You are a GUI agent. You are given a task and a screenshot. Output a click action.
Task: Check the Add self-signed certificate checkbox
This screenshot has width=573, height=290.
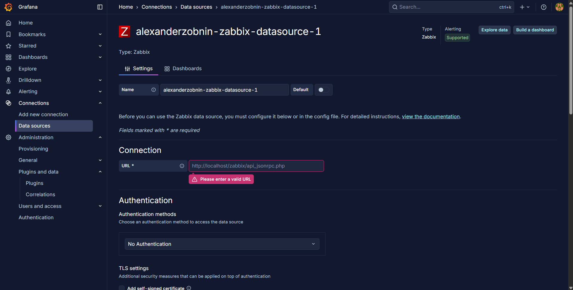click(x=122, y=288)
